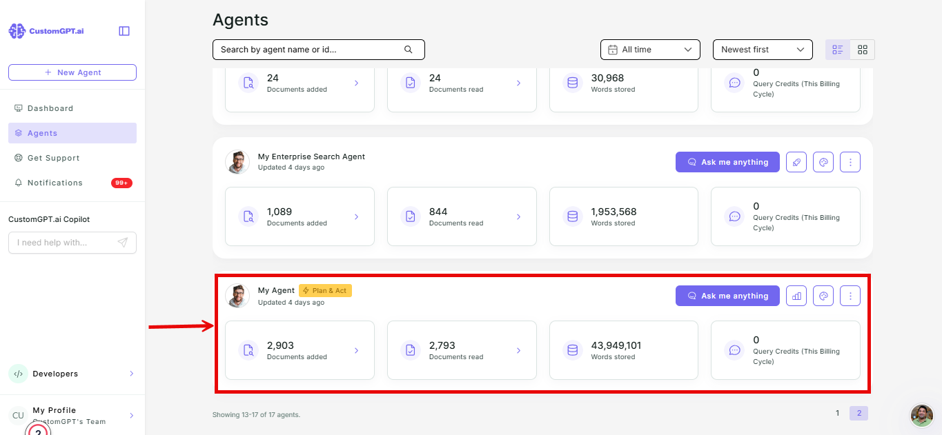Viewport: 942px width, 435px height.
Task: Open the palette customize icon for Enterprise Search Agent
Action: 823,162
